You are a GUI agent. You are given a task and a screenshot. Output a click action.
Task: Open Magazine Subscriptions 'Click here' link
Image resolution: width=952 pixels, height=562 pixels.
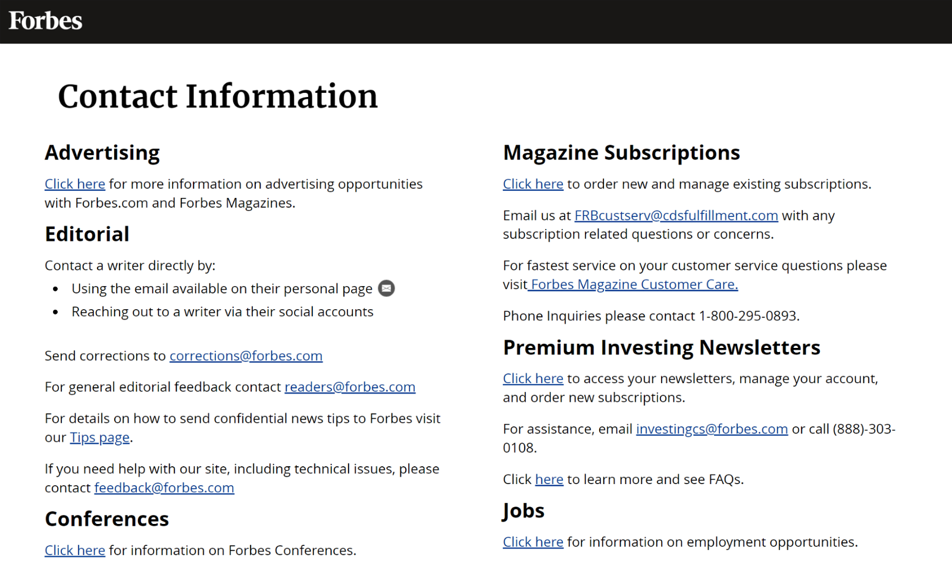point(533,184)
